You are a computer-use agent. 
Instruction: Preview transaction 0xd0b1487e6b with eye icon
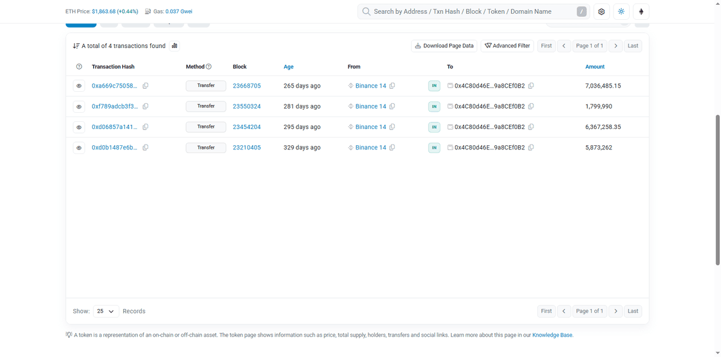pos(79,148)
